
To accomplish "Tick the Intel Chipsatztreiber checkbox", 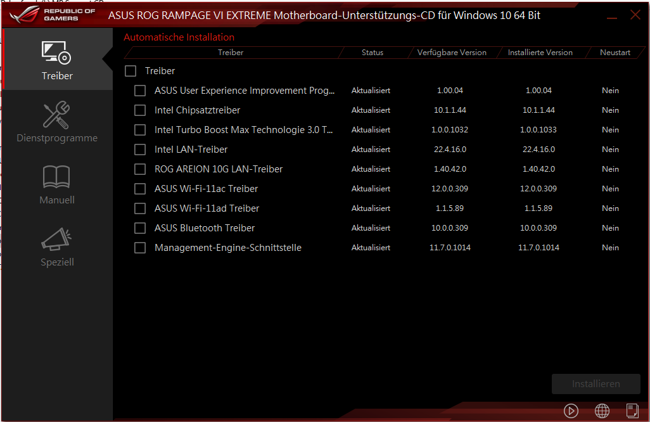I will pos(140,110).
